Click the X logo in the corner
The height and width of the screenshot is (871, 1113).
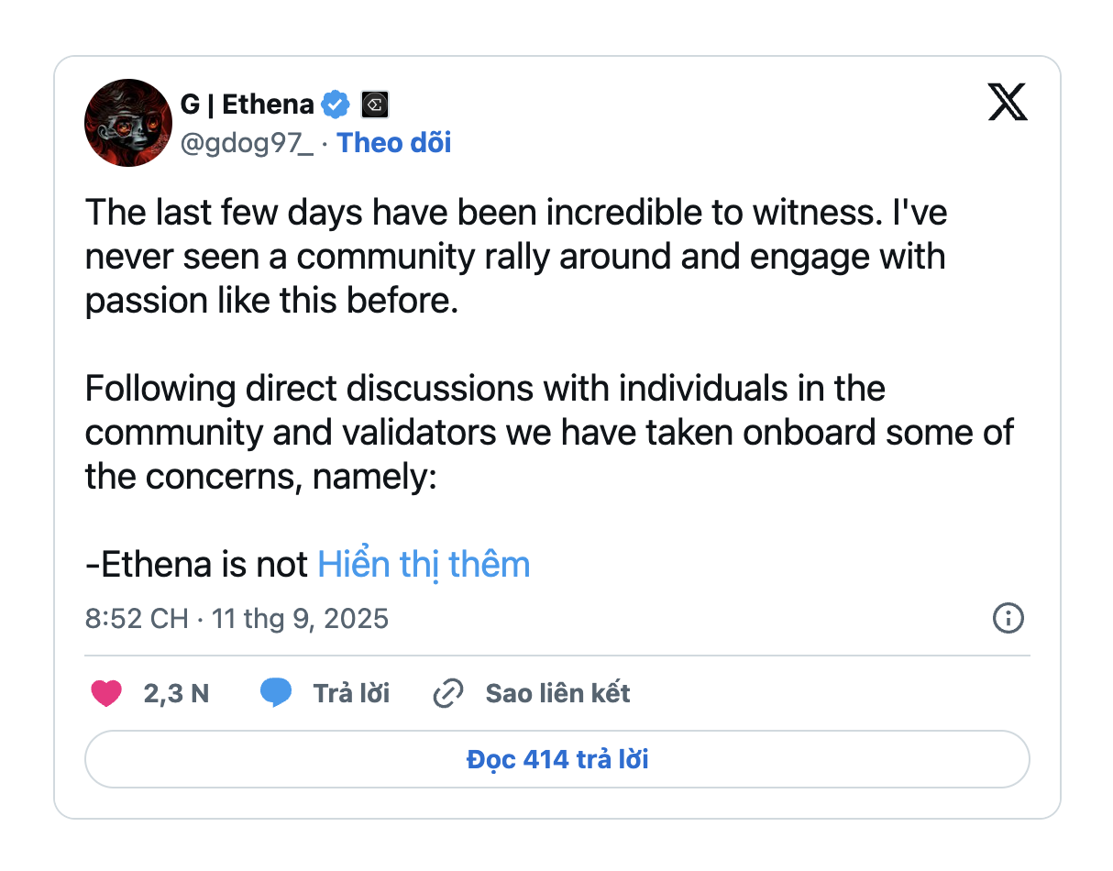[1008, 102]
